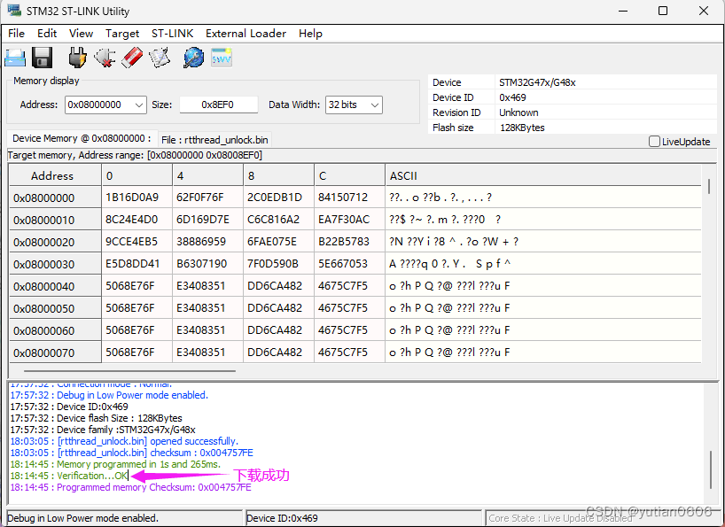The height and width of the screenshot is (527, 725).
Task: Switch to the rtthread_unlock.bin file tab
Action: coord(215,139)
